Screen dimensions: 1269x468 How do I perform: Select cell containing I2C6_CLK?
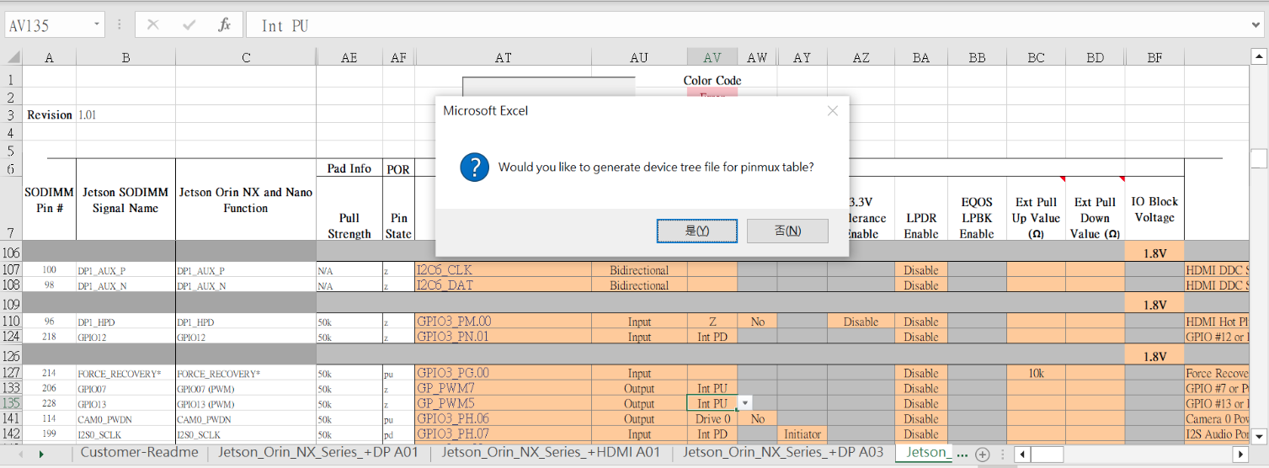pos(503,270)
